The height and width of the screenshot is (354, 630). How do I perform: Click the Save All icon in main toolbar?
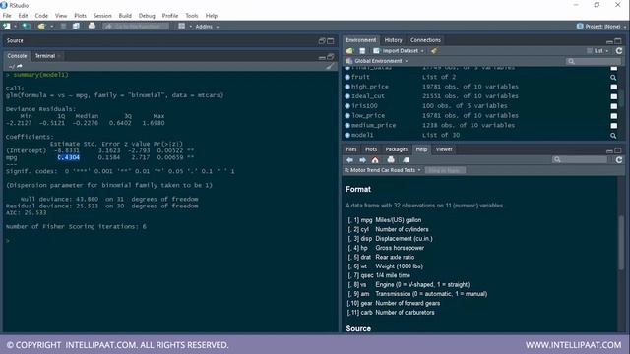click(x=76, y=27)
